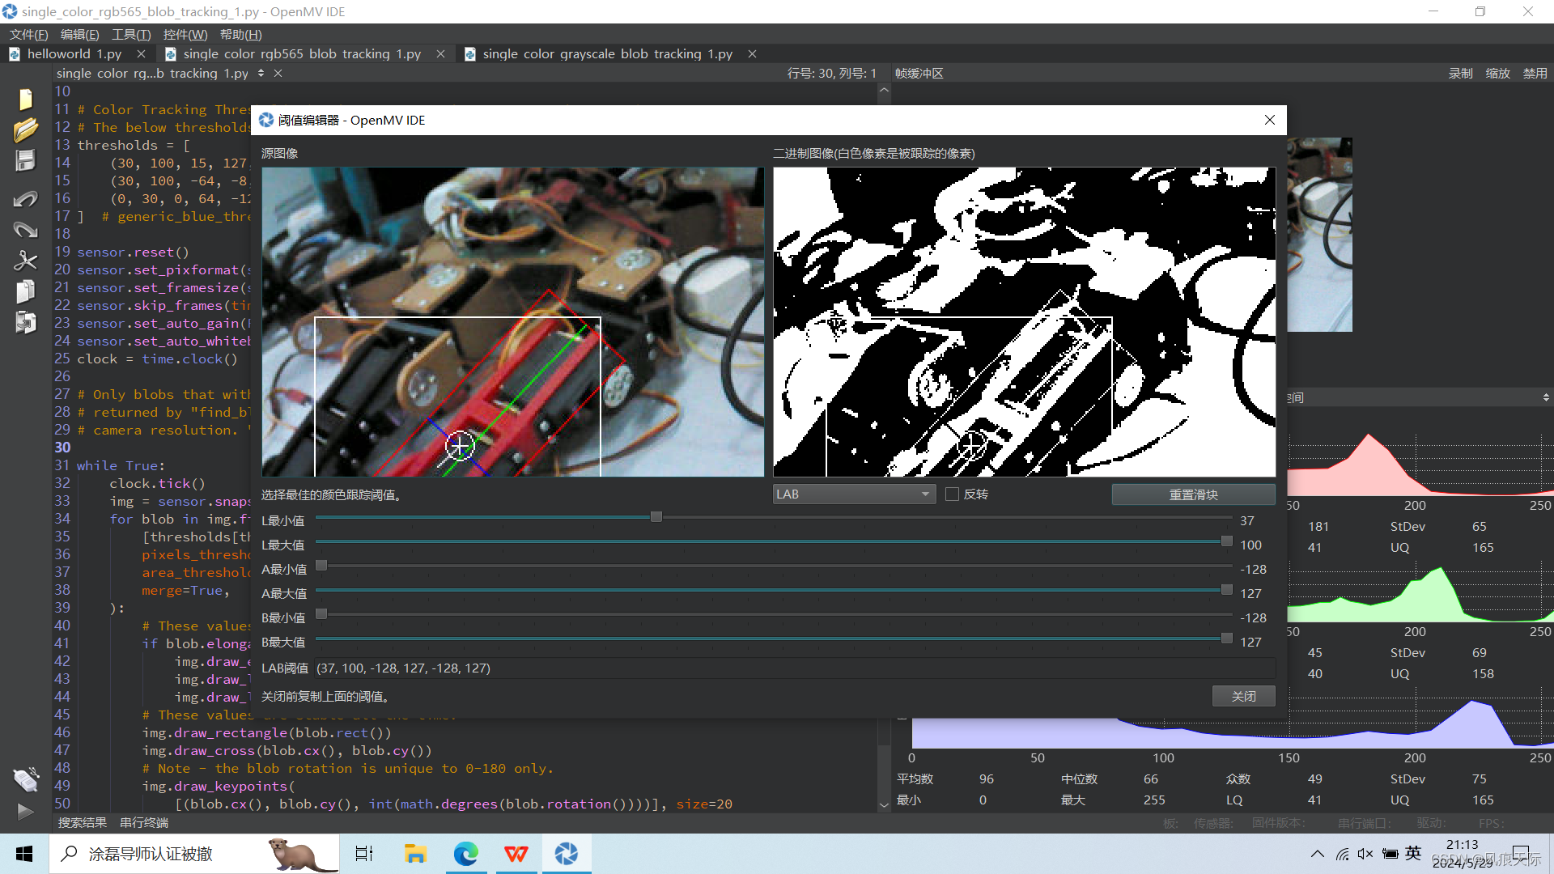Image resolution: width=1554 pixels, height=874 pixels.
Task: Click the L最小值 slider handle
Action: click(x=656, y=517)
